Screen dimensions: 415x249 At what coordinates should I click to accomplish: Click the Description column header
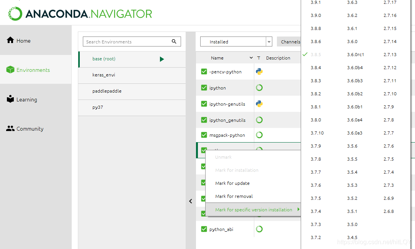point(278,58)
